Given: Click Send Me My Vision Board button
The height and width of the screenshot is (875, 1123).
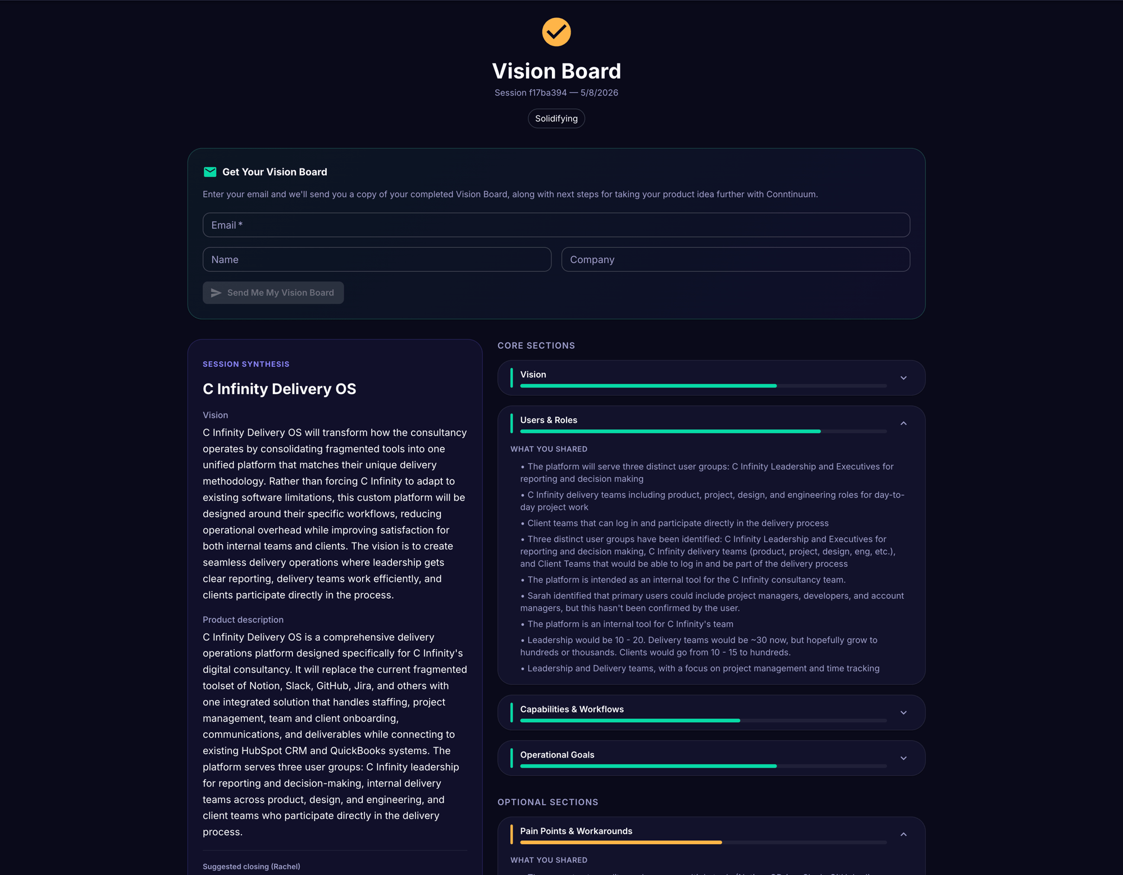Looking at the screenshot, I should pyautogui.click(x=273, y=293).
